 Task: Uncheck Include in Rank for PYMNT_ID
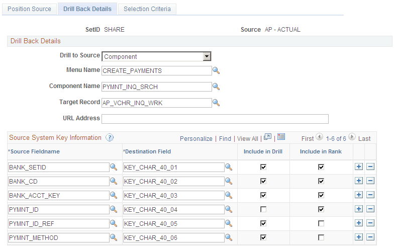click(x=321, y=209)
